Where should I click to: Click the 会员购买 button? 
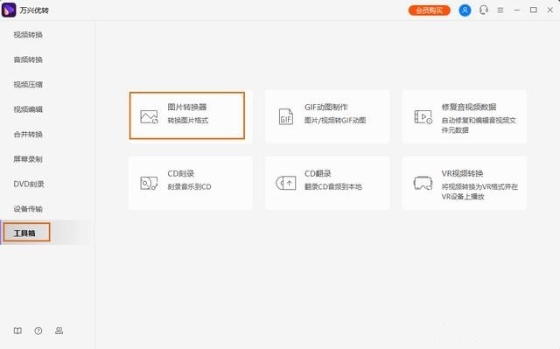coord(430,10)
